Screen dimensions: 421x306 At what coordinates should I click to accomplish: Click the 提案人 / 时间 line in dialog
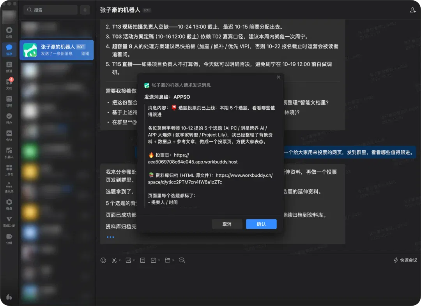163,202
